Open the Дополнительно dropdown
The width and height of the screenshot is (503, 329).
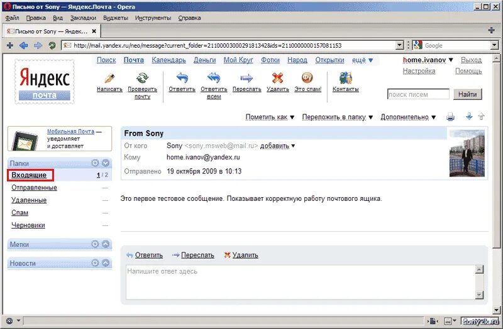(408, 117)
